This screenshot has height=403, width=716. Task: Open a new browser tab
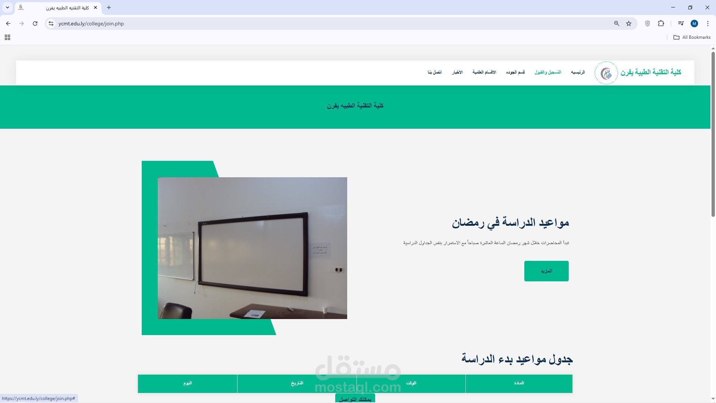coord(109,7)
